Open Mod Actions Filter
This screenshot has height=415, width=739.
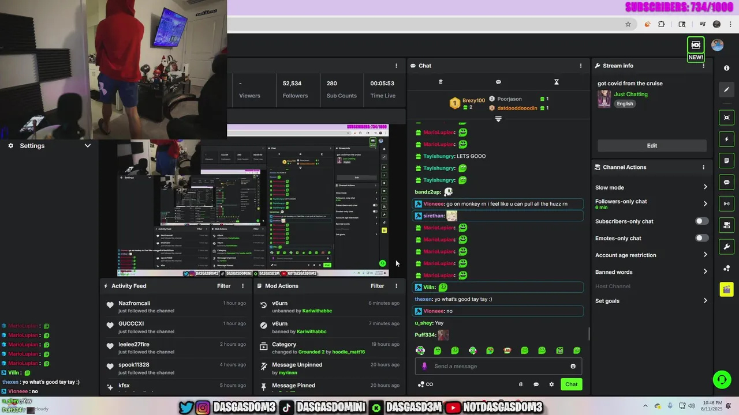tap(377, 286)
